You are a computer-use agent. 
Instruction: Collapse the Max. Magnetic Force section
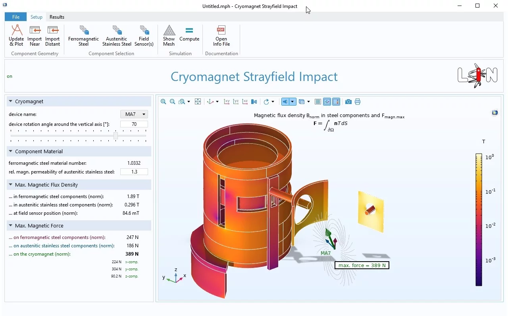pos(11,226)
